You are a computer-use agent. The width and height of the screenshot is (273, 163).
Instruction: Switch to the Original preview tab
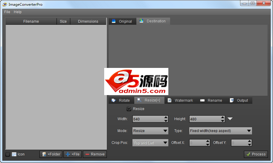[x=122, y=21]
